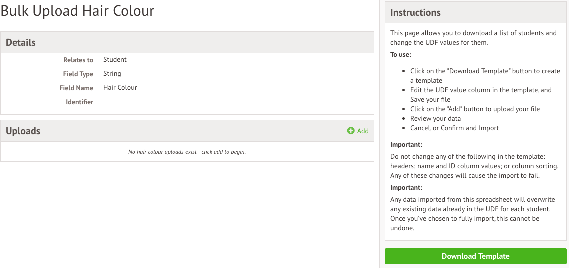This screenshot has width=569, height=268.
Task: Click the 'Cancel, or Confirm and Import' bullet
Action: tap(454, 128)
